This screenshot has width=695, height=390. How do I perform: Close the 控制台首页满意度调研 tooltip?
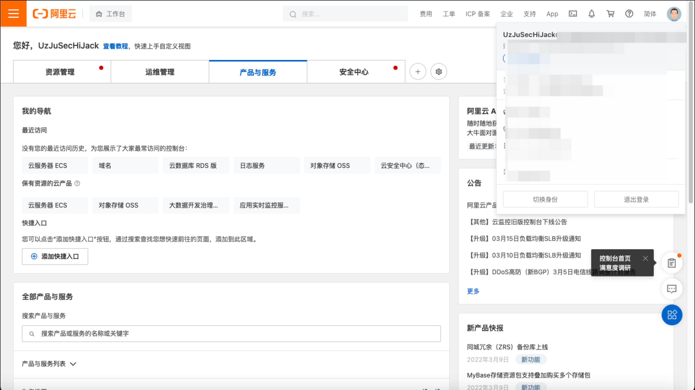(x=645, y=258)
